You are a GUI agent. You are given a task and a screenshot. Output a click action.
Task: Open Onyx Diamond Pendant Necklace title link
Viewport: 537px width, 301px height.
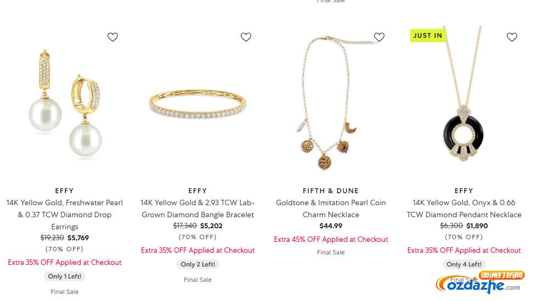point(463,209)
